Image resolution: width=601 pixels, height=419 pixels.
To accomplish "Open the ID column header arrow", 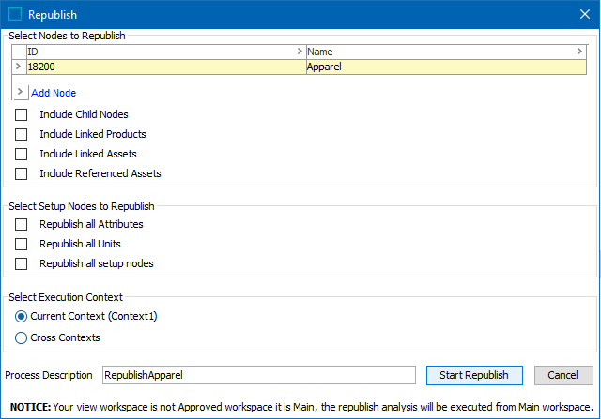I will click(x=300, y=52).
